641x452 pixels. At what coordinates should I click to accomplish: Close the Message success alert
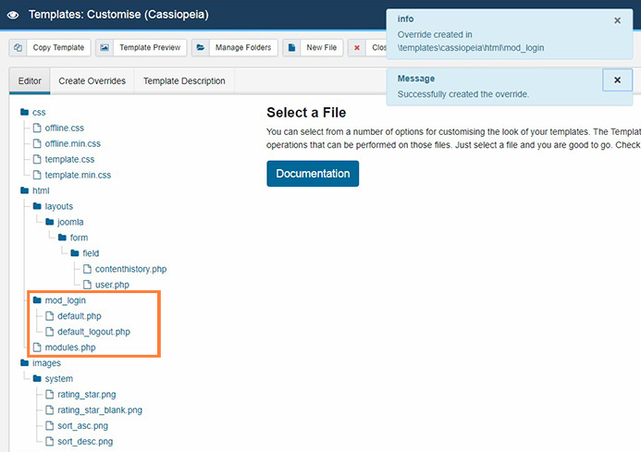(x=617, y=80)
